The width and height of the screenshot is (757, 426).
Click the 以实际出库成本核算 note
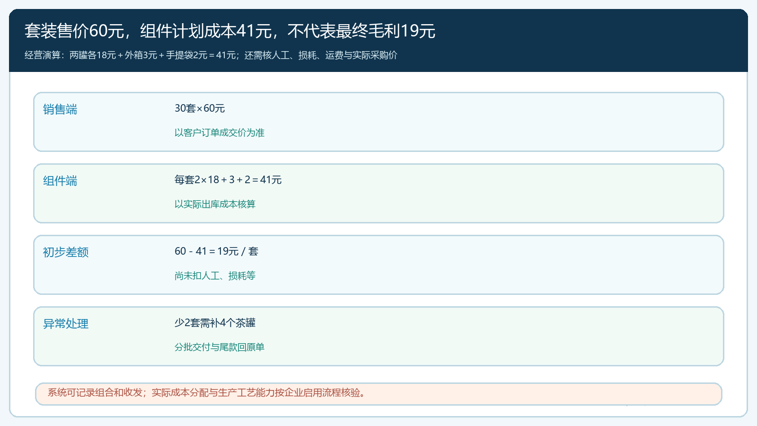point(215,204)
